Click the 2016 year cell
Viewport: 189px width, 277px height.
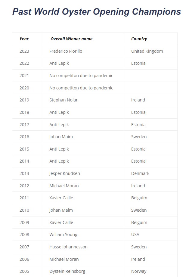click(24, 137)
